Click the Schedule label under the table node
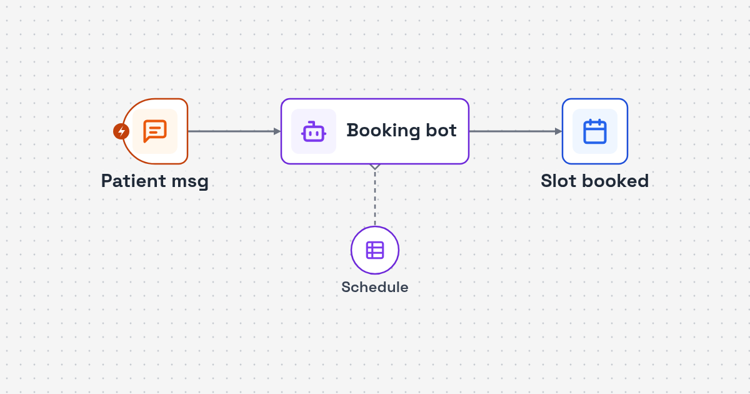 [x=375, y=287]
